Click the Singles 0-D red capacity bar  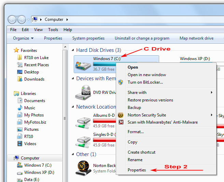(x=104, y=140)
